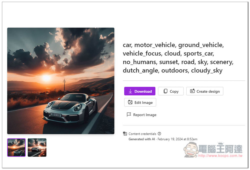The image size is (250, 170).
Task: Click the flag icon to report image
Action: tap(129, 115)
